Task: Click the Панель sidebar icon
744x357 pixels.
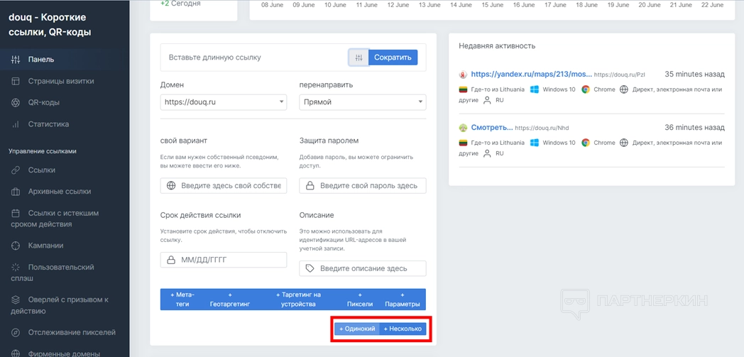Action: tap(16, 60)
